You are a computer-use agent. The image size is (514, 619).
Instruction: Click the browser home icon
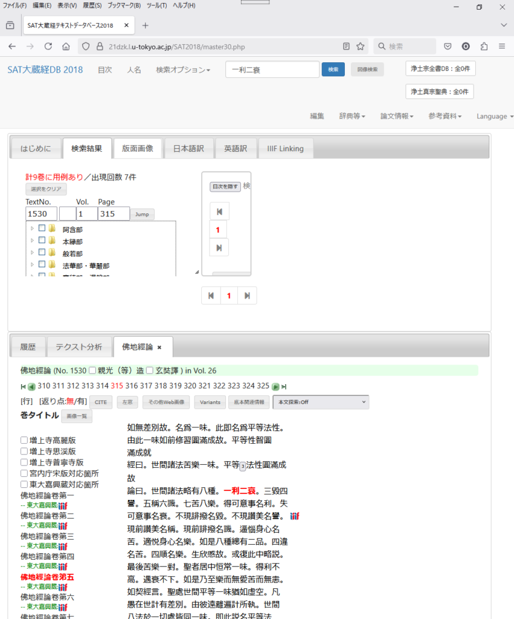click(66, 47)
